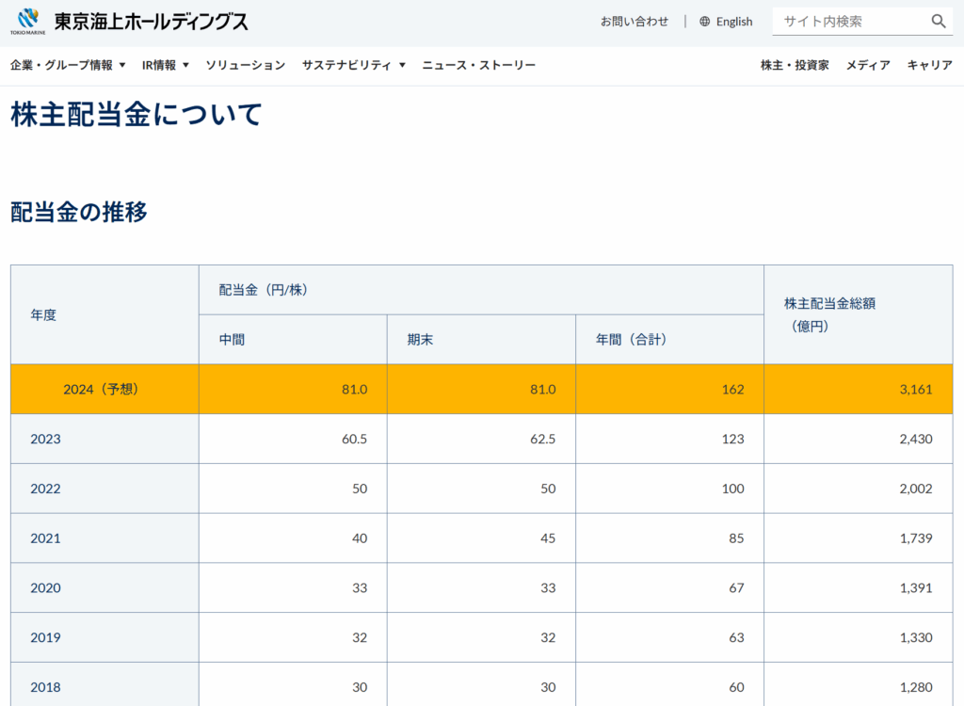This screenshot has width=964, height=706.
Task: Click the globe icon beside English
Action: (704, 22)
